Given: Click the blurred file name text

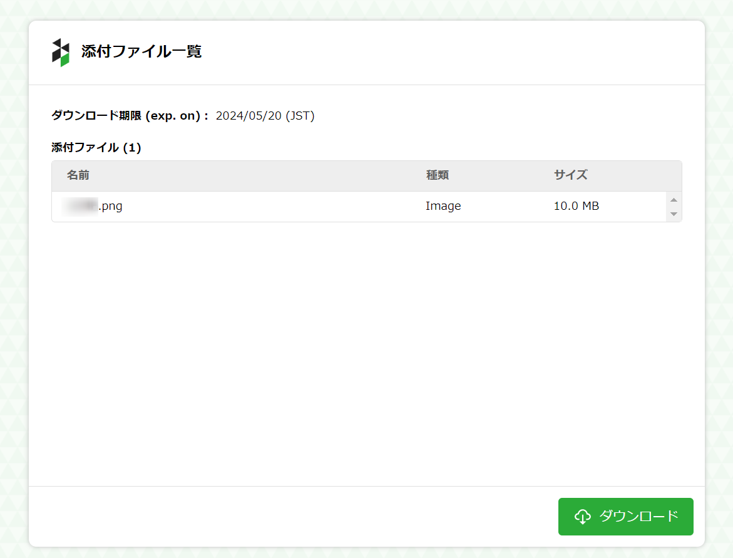Looking at the screenshot, I should point(80,206).
